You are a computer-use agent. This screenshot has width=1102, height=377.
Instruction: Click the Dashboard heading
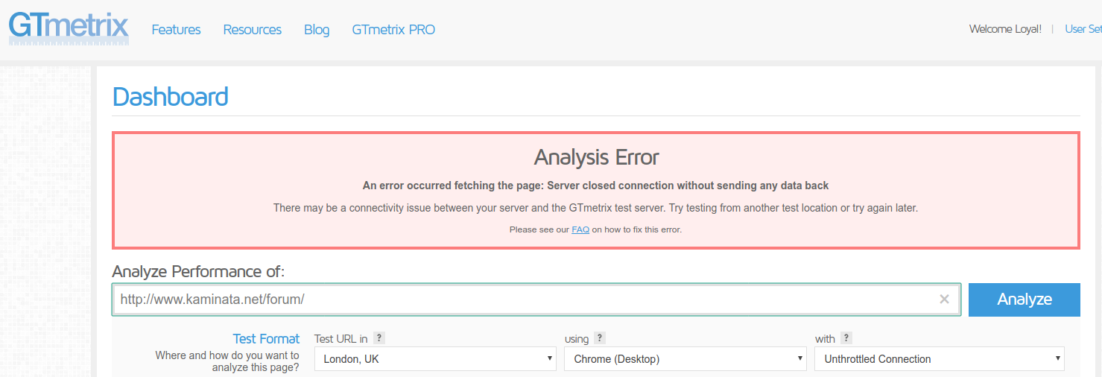tap(170, 97)
